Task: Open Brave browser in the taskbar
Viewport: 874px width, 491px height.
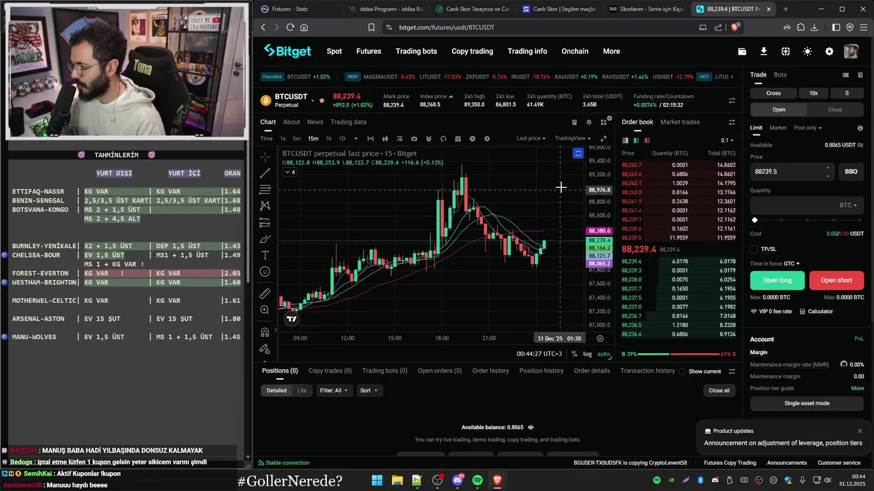Action: (497, 480)
